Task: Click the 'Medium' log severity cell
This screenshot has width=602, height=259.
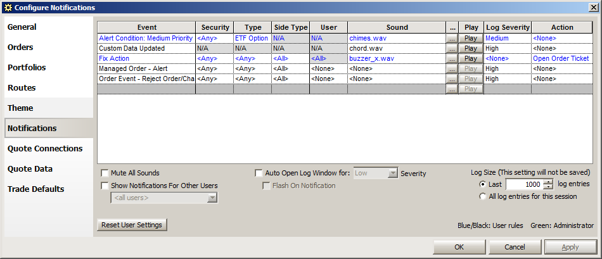Action: (x=508, y=39)
